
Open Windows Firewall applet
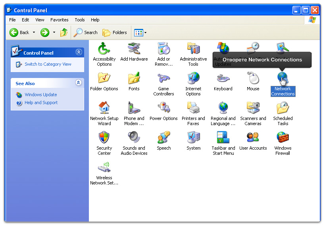tap(283, 138)
